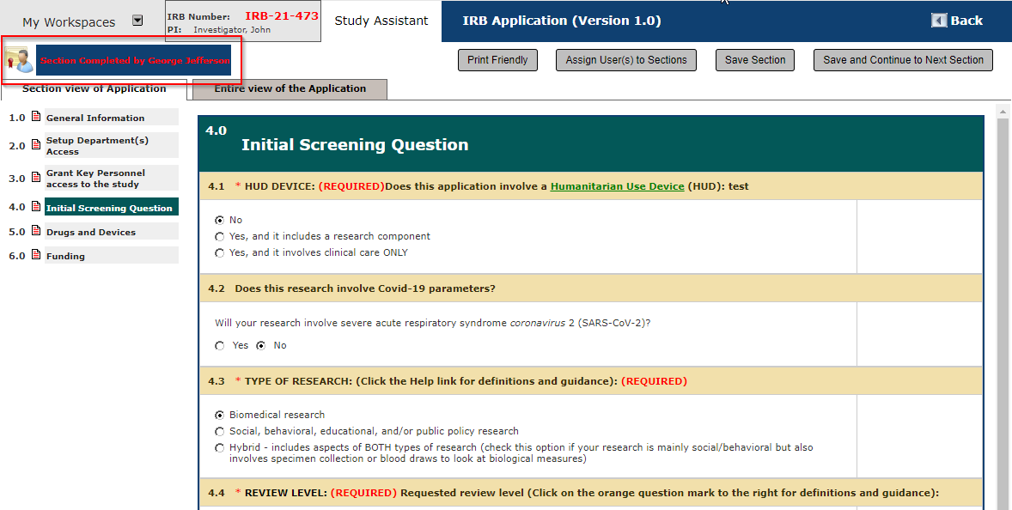Click the IRB Application (Version 1.0) title

point(562,21)
